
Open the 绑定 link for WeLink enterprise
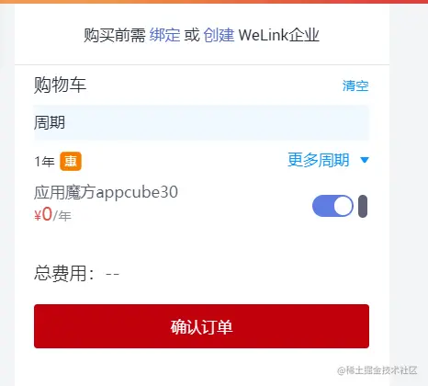[x=164, y=35]
